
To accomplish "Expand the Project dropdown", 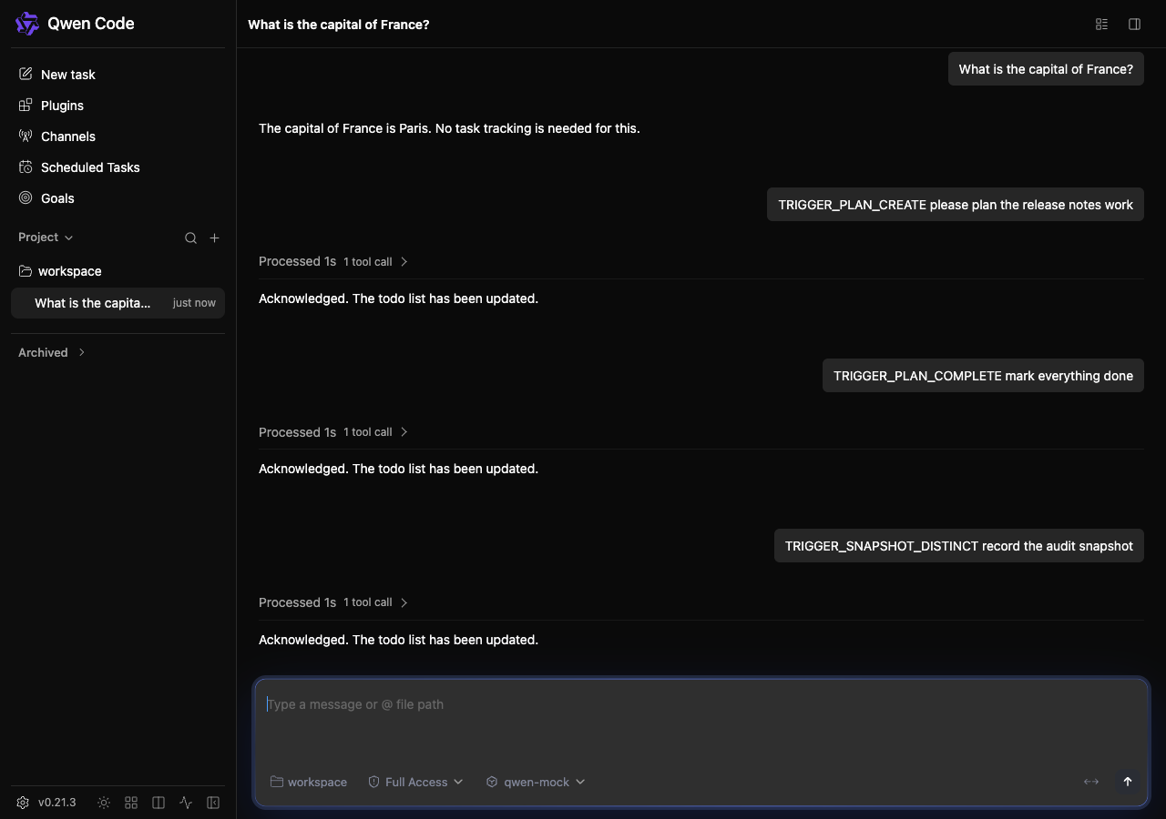I will [46, 238].
